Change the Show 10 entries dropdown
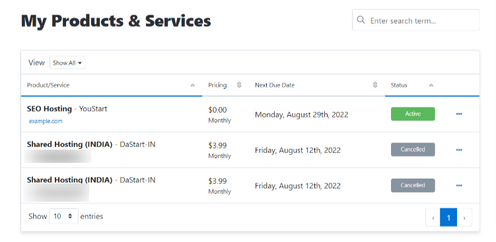 tap(63, 216)
